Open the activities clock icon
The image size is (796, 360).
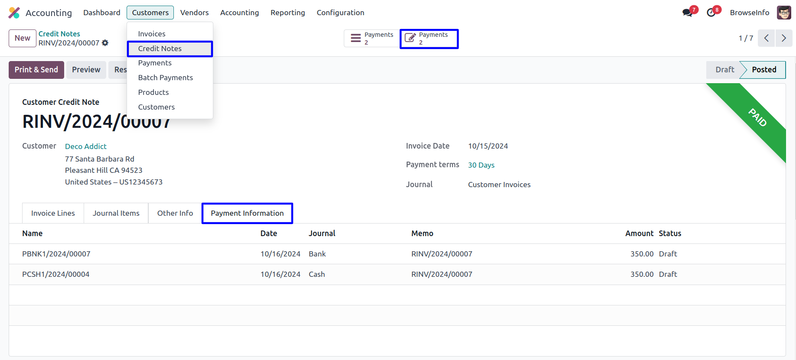coord(711,13)
